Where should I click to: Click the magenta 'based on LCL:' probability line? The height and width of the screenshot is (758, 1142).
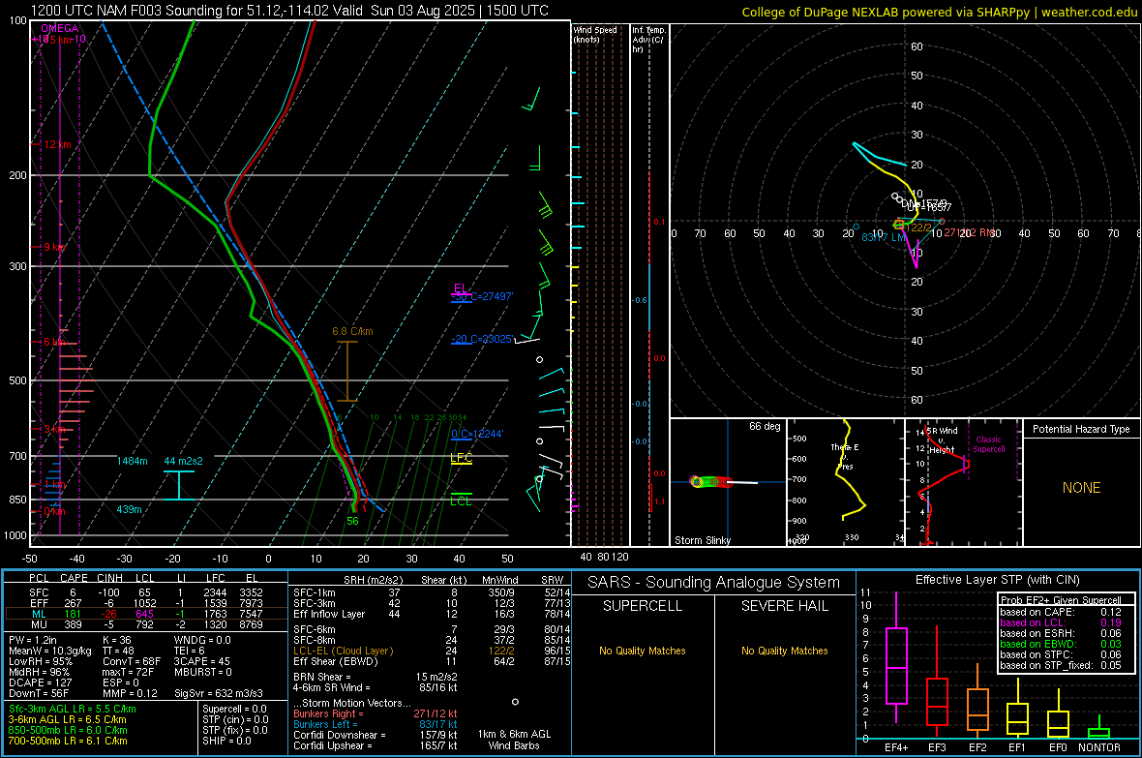tap(1061, 622)
